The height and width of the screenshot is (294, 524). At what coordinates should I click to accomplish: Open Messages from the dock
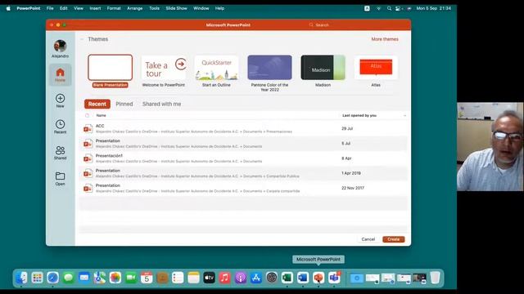69,278
